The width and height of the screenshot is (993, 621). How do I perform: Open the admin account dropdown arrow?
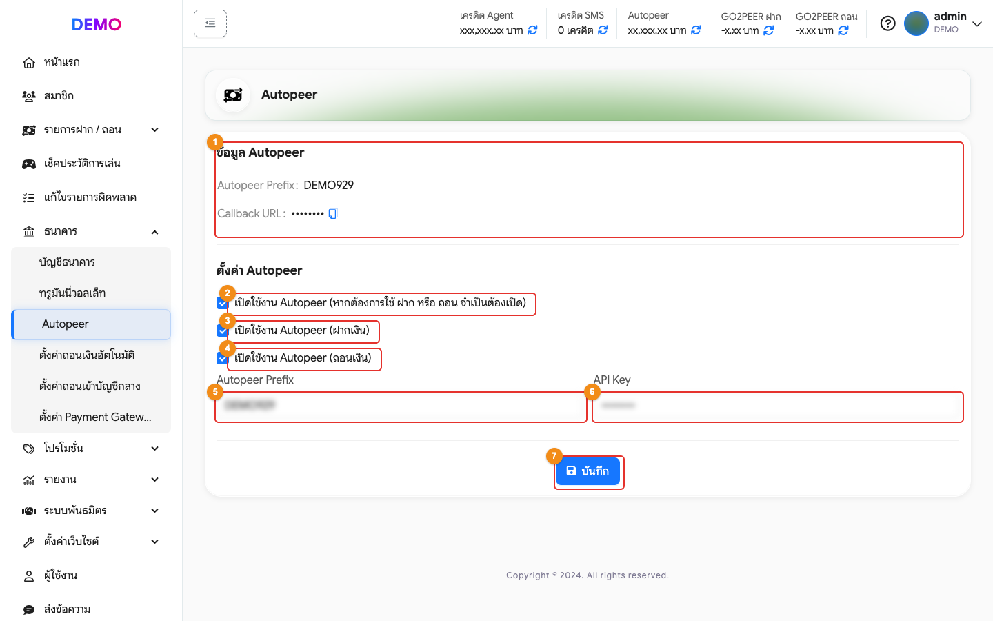pyautogui.click(x=977, y=24)
